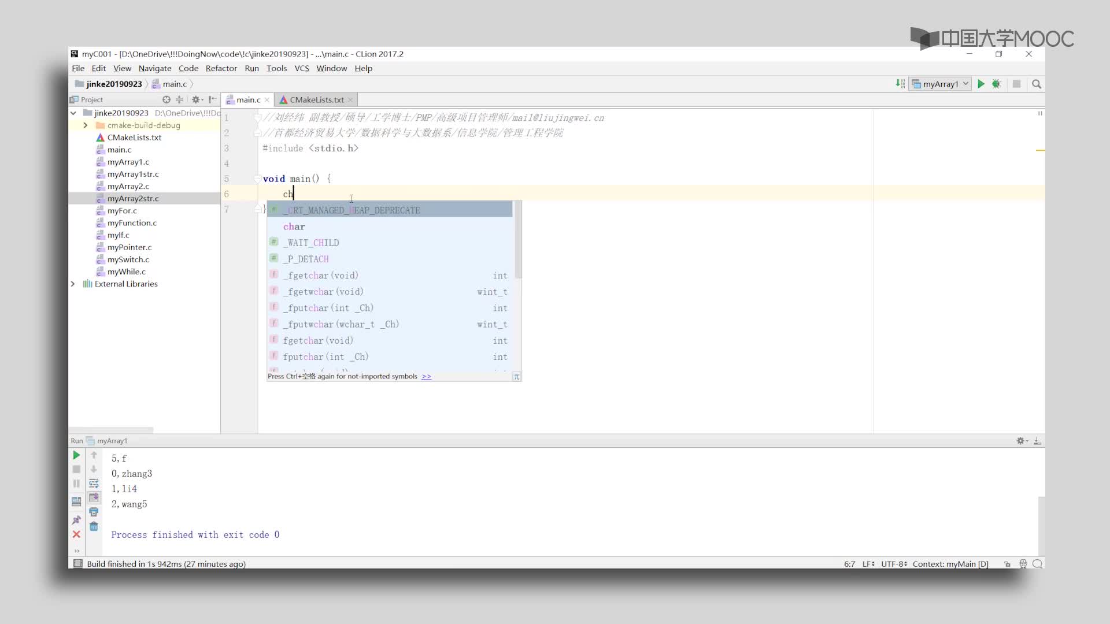Viewport: 1110px width, 624px height.
Task: Select myFor.c in the project tree
Action: 122,210
